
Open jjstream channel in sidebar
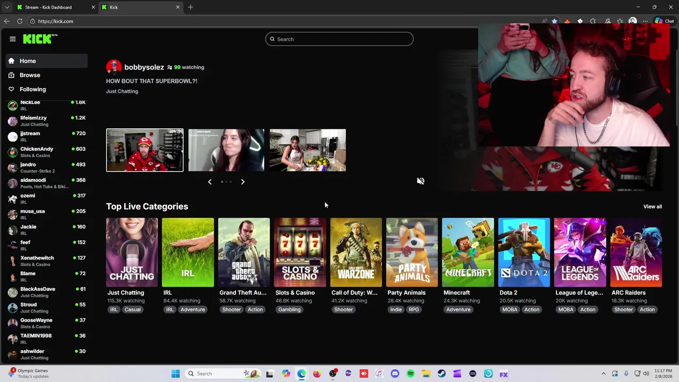coord(47,136)
